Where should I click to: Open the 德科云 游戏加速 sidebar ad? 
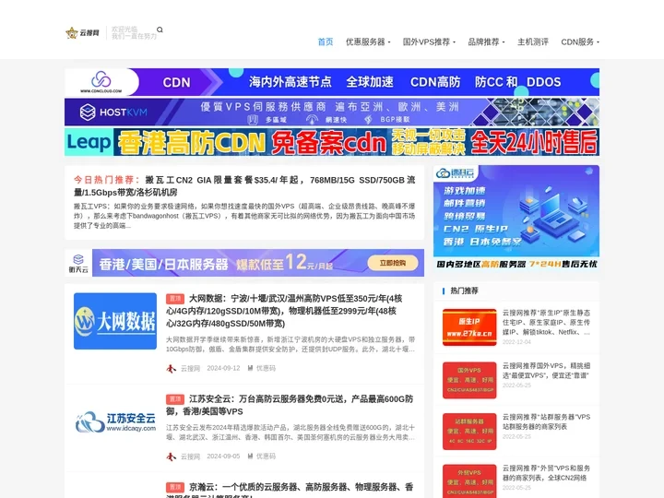[x=516, y=218]
